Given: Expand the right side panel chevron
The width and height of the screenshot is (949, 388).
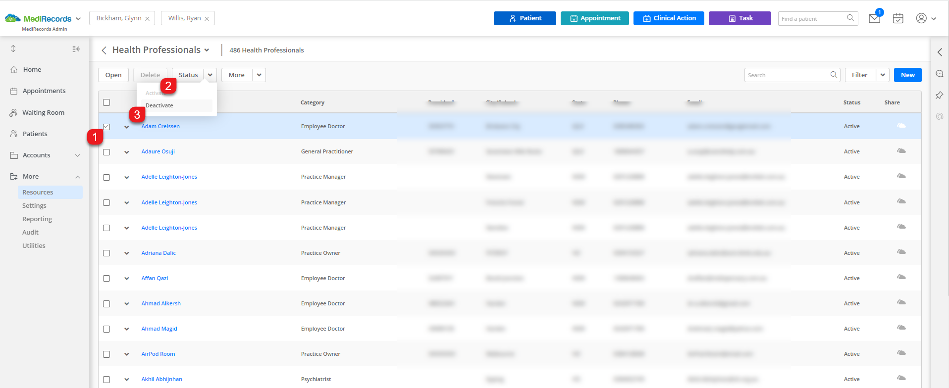Looking at the screenshot, I should pyautogui.click(x=940, y=52).
